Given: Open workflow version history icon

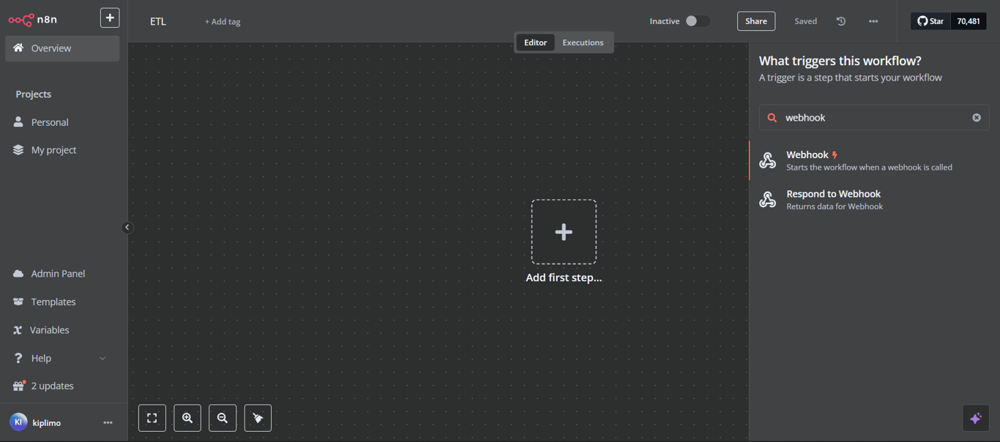Looking at the screenshot, I should point(840,21).
